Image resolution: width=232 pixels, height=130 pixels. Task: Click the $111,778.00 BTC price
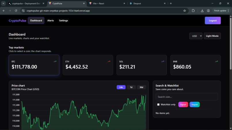point(24,67)
